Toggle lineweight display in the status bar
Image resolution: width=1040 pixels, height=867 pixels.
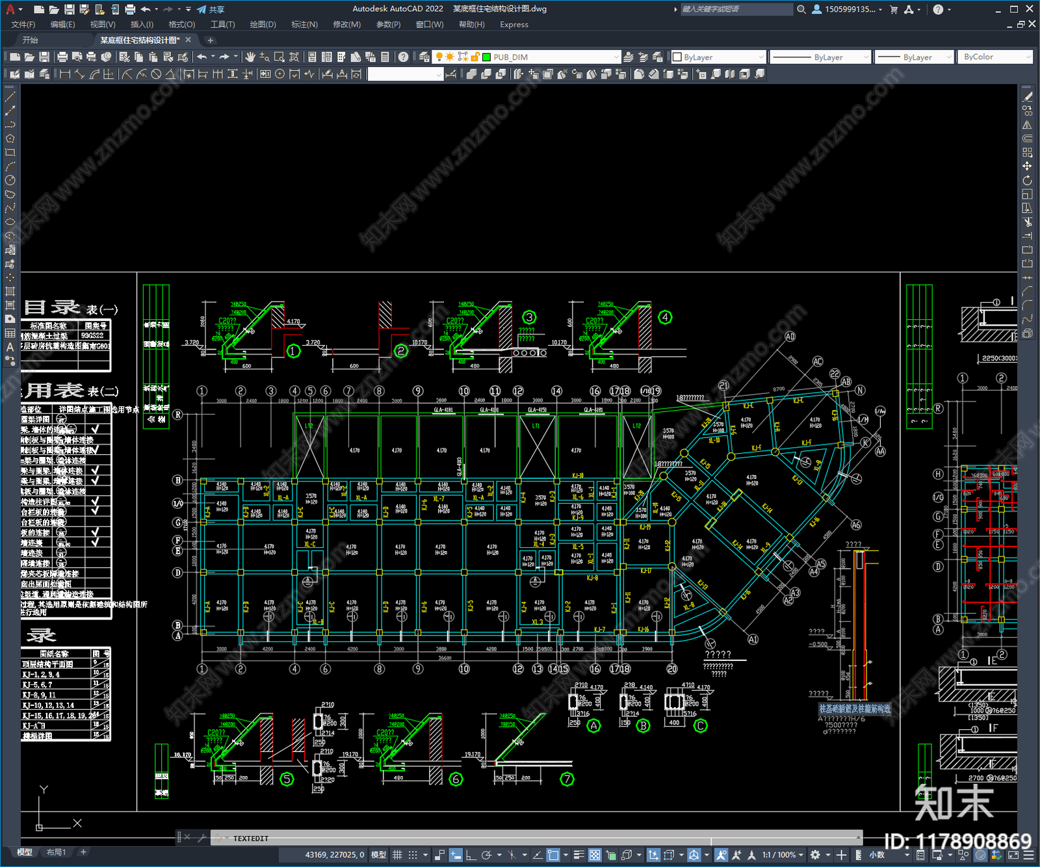click(x=578, y=855)
